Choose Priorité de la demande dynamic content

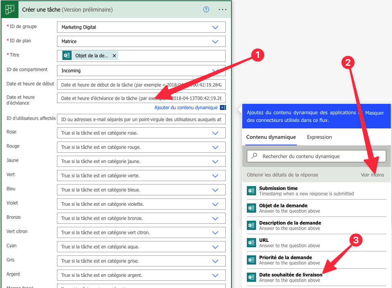[x=285, y=258]
